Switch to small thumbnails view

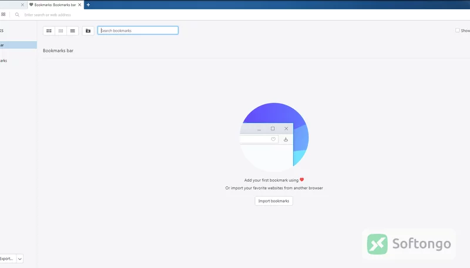(61, 31)
